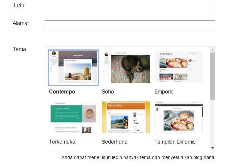Screen dimensions: 251x167
Task: Select the Tampilan Dinamis theme thumbnail
Action: click(179, 118)
